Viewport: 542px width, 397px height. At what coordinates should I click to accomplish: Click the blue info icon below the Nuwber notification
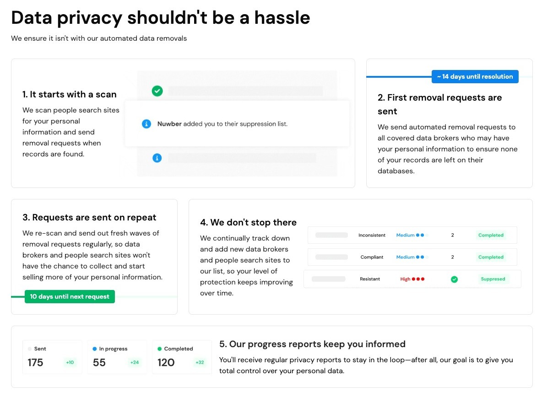157,158
